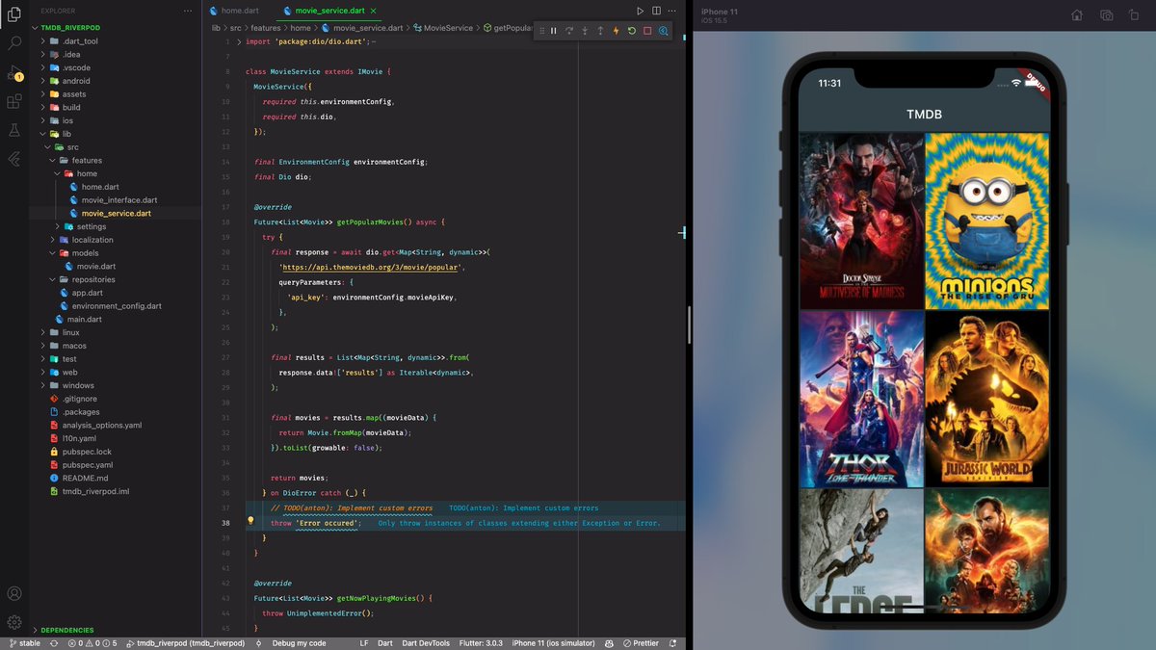
Task: Click features in the breadcrumb path
Action: pos(266,28)
